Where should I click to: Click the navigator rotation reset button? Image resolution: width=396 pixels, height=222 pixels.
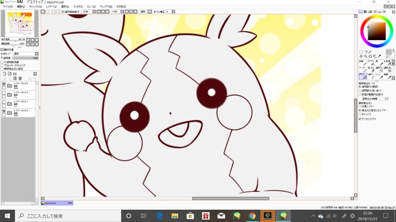click(37, 44)
